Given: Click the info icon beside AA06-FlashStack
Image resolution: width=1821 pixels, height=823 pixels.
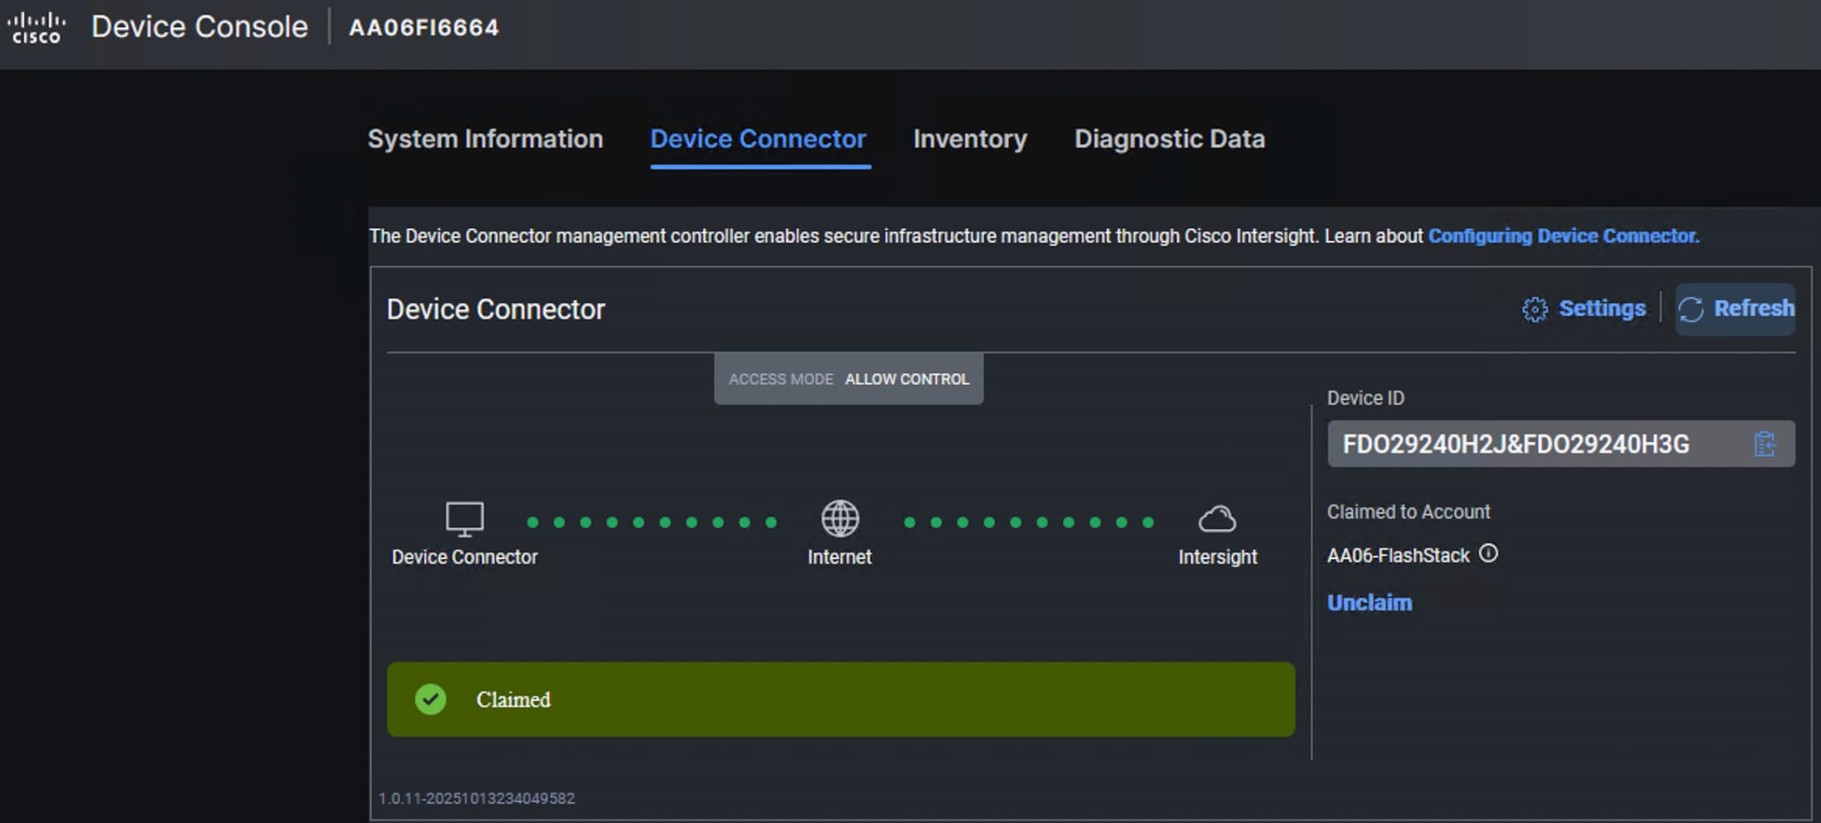Looking at the screenshot, I should (1488, 555).
